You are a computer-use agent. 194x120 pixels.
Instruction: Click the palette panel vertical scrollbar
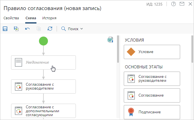(192, 49)
